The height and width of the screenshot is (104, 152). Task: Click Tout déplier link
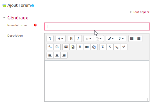pyautogui.click(x=141, y=12)
